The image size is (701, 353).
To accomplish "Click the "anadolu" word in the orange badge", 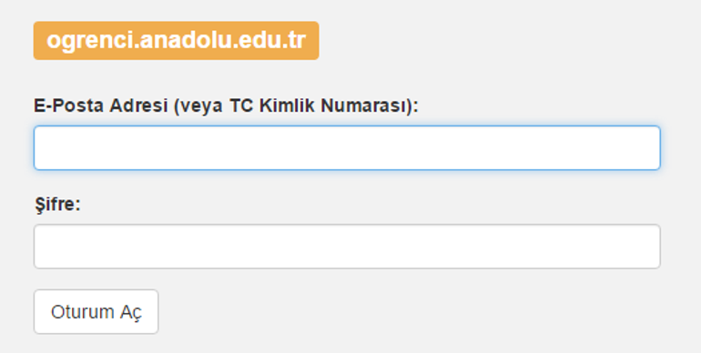I will coord(186,41).
